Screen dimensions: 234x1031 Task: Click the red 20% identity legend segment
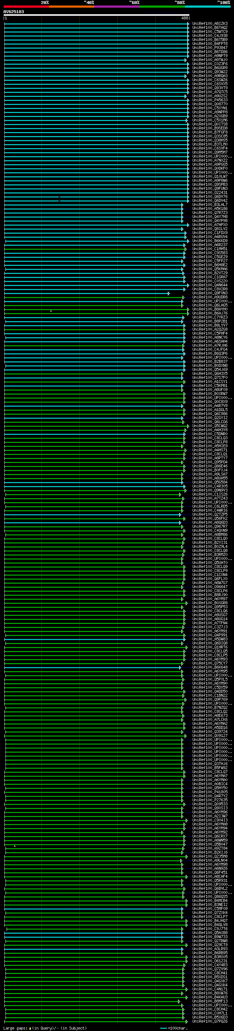[26, 7]
